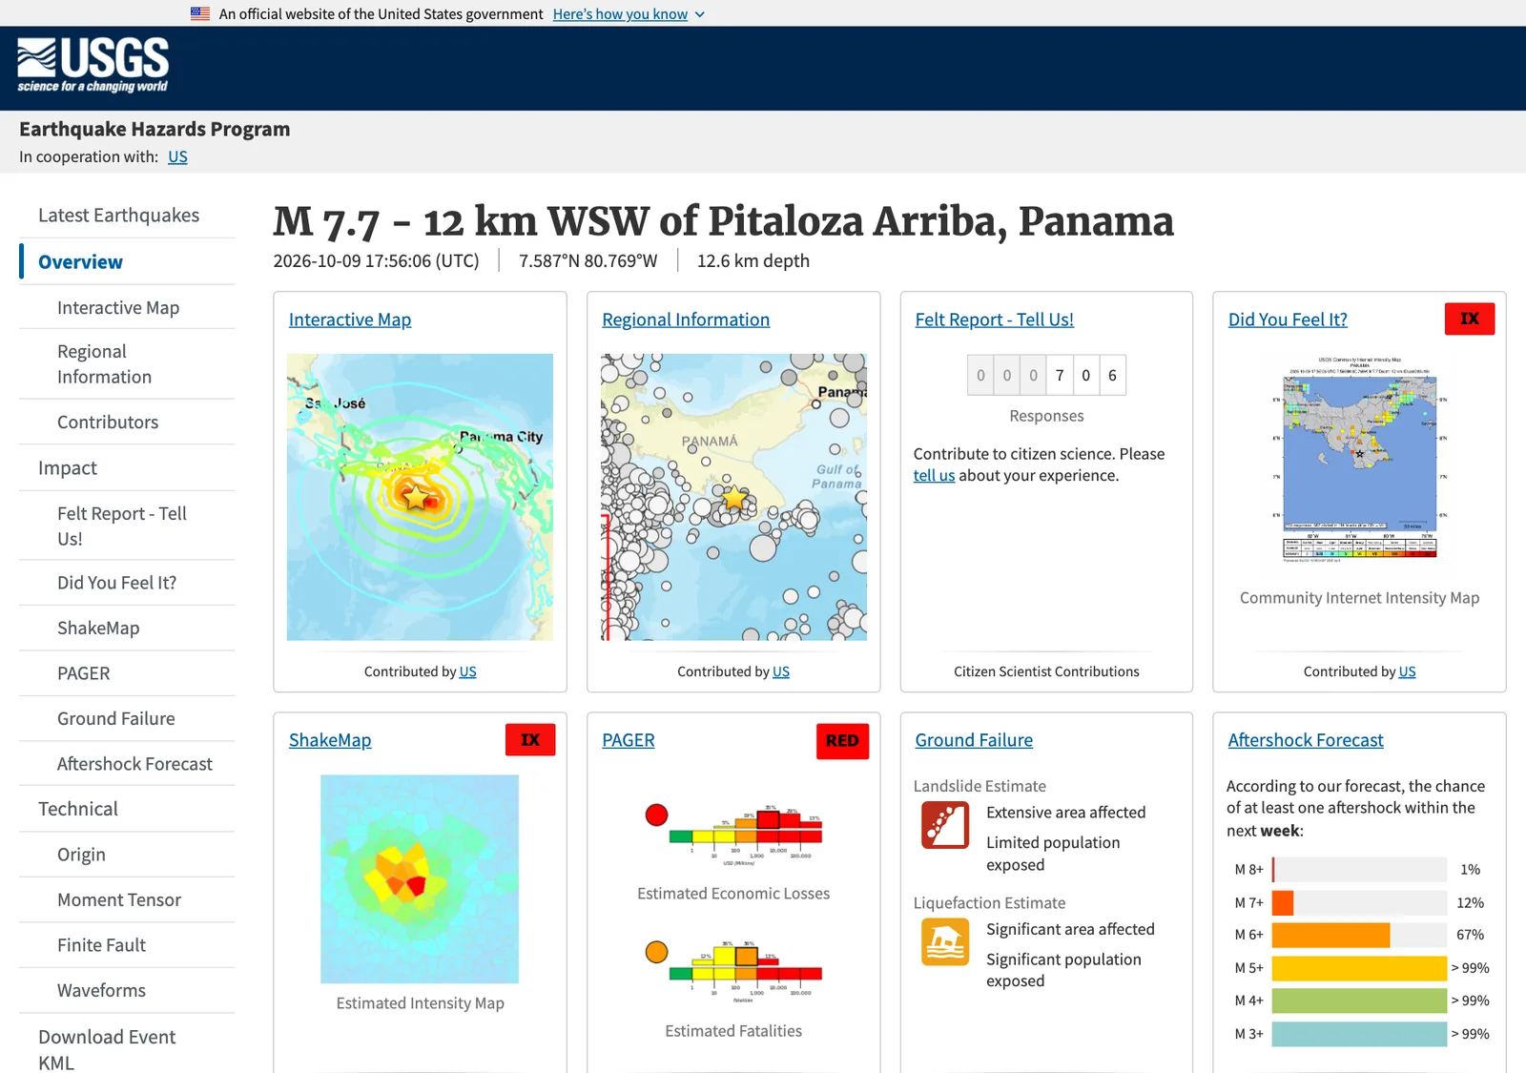Click the red PAGER economic losses alert circle

[x=656, y=815]
